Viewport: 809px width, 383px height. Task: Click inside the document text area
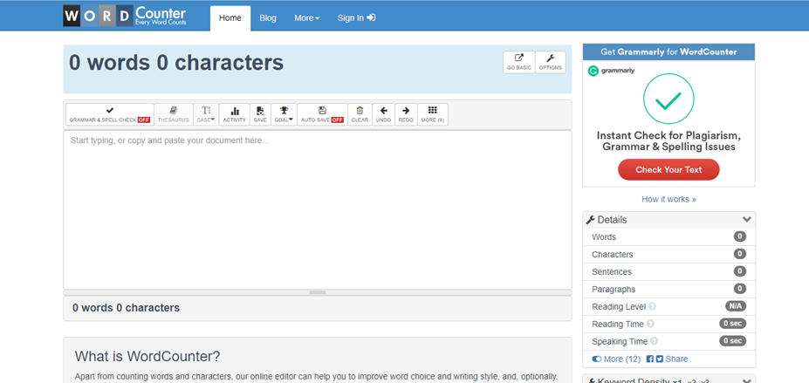pos(318,209)
